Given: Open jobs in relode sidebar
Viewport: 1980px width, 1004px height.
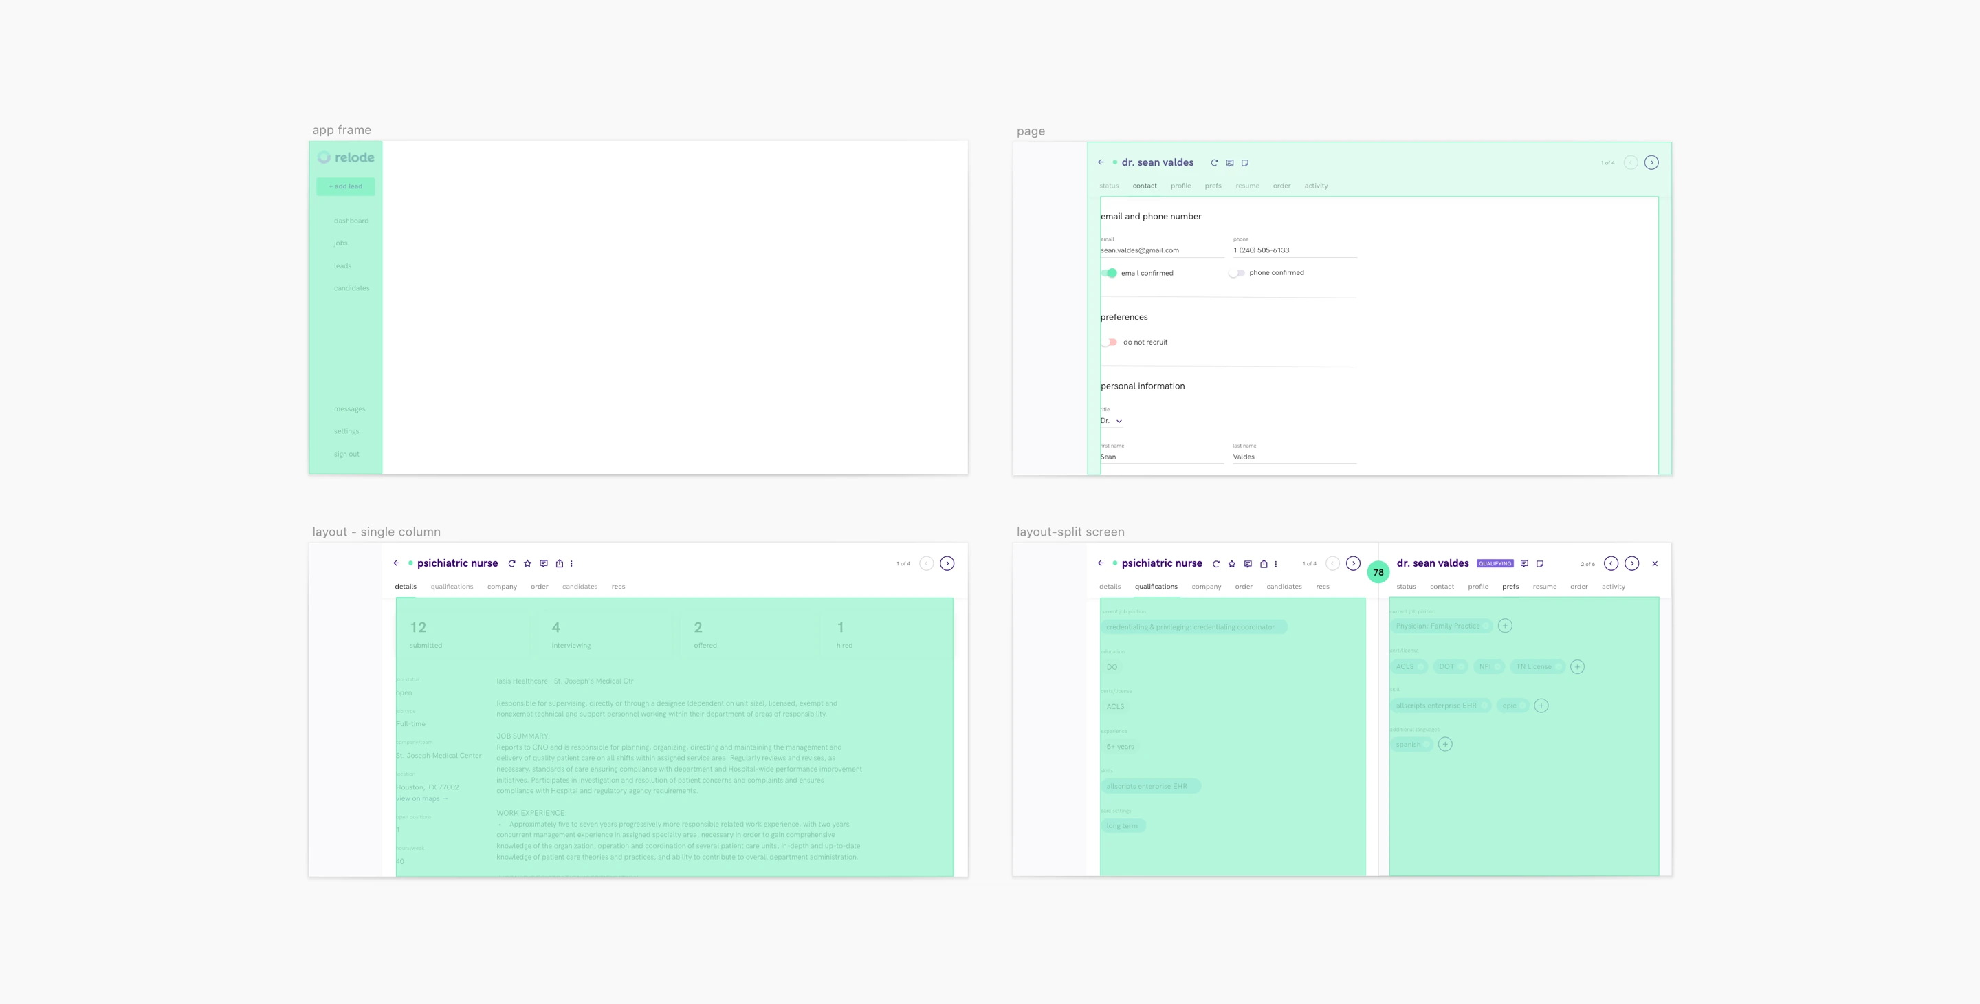Looking at the screenshot, I should [340, 243].
